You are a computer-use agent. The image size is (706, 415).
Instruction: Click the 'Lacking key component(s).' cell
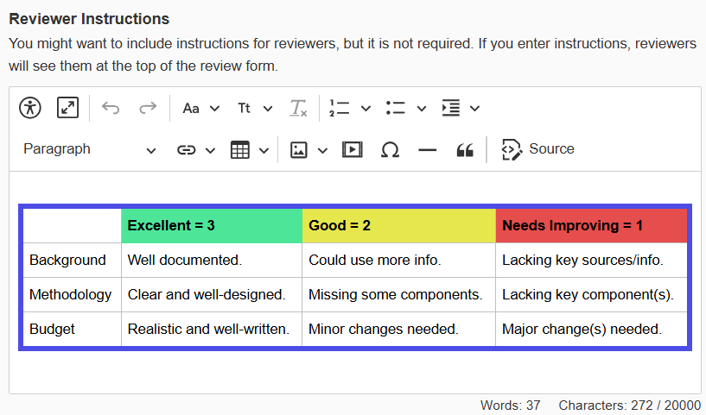point(592,295)
